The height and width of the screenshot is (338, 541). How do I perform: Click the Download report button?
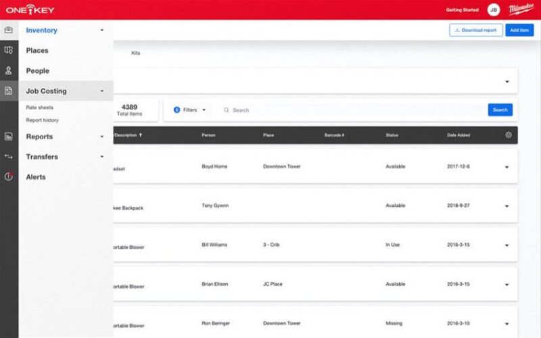tap(475, 30)
